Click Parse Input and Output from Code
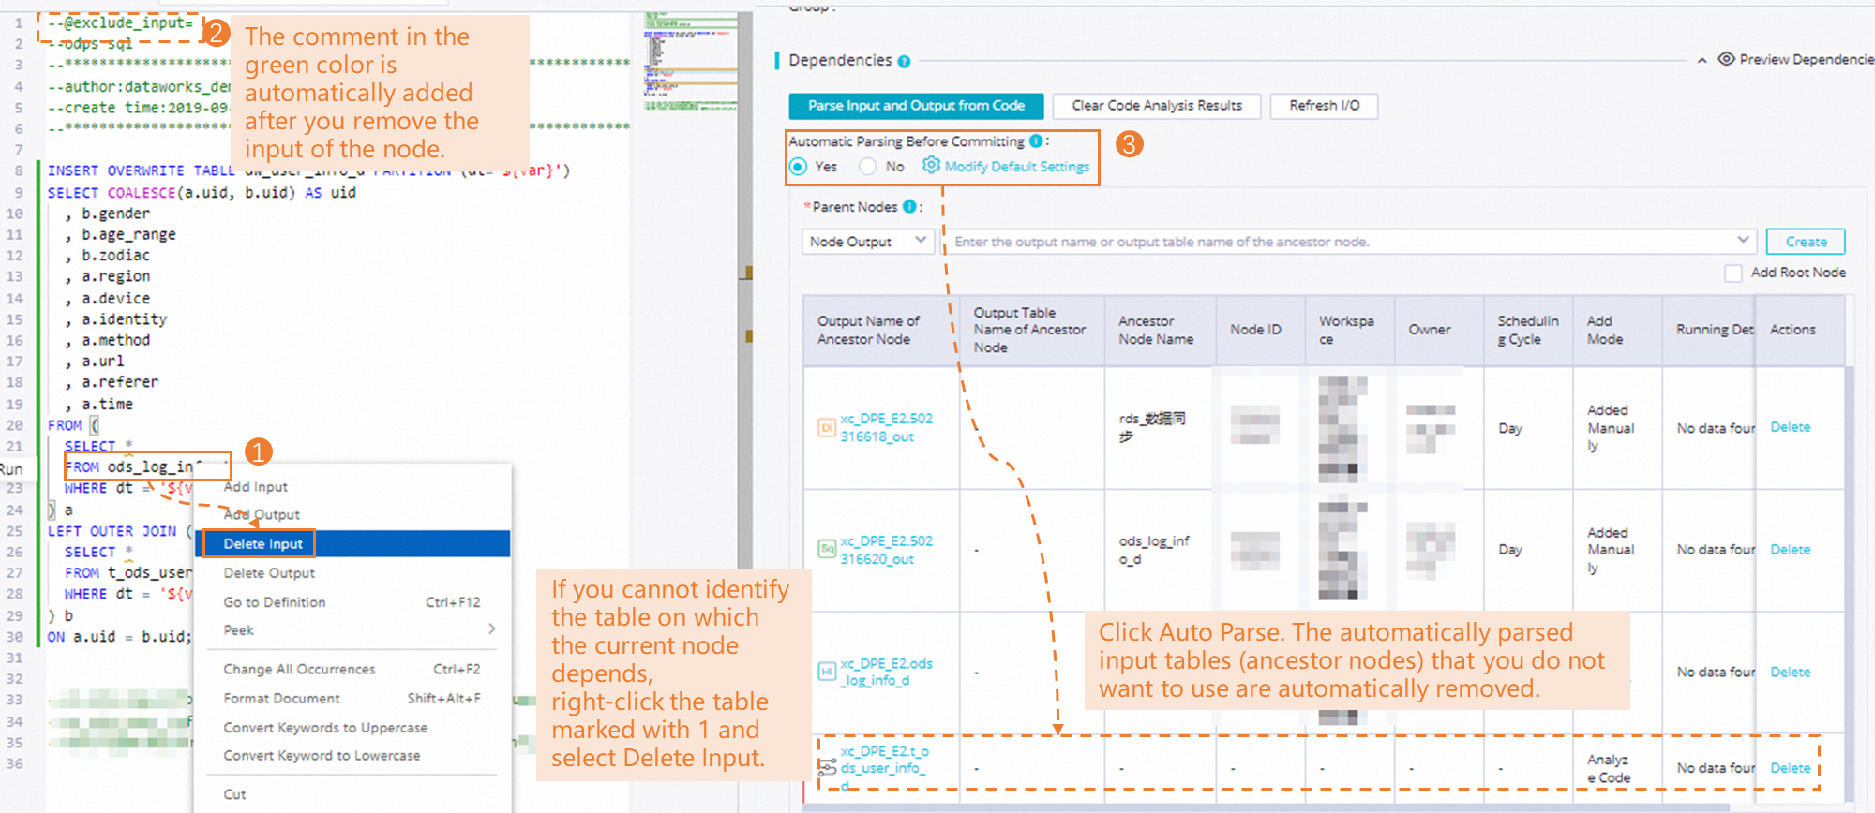This screenshot has width=1875, height=813. click(916, 106)
